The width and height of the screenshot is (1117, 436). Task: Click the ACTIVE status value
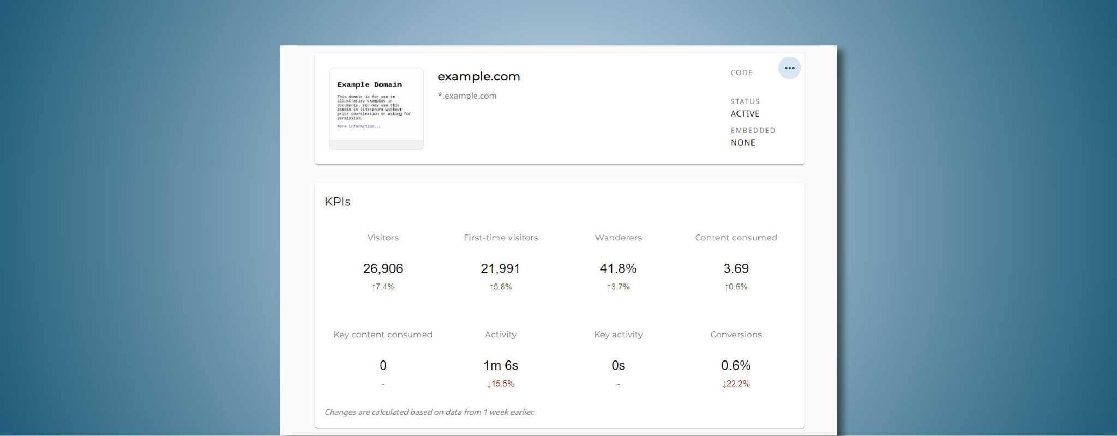click(x=745, y=114)
